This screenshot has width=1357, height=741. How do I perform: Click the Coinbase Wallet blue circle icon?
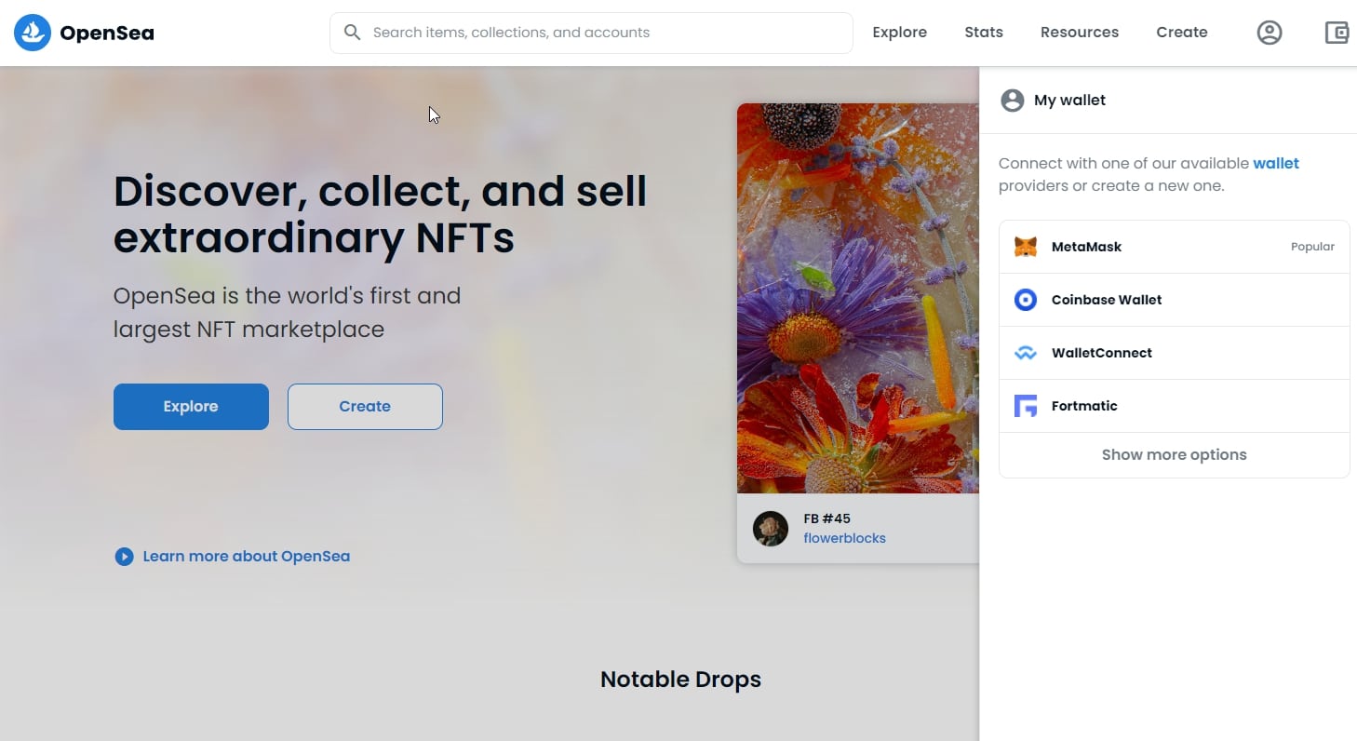point(1026,300)
